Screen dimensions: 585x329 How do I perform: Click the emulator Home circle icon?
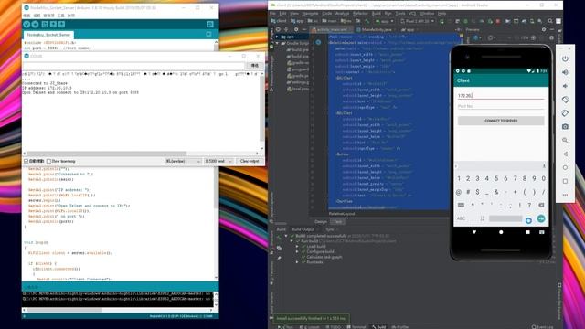565,167
